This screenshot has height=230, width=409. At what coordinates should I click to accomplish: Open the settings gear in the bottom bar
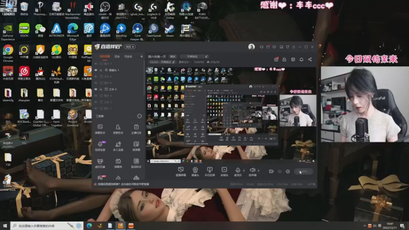[x=288, y=171]
